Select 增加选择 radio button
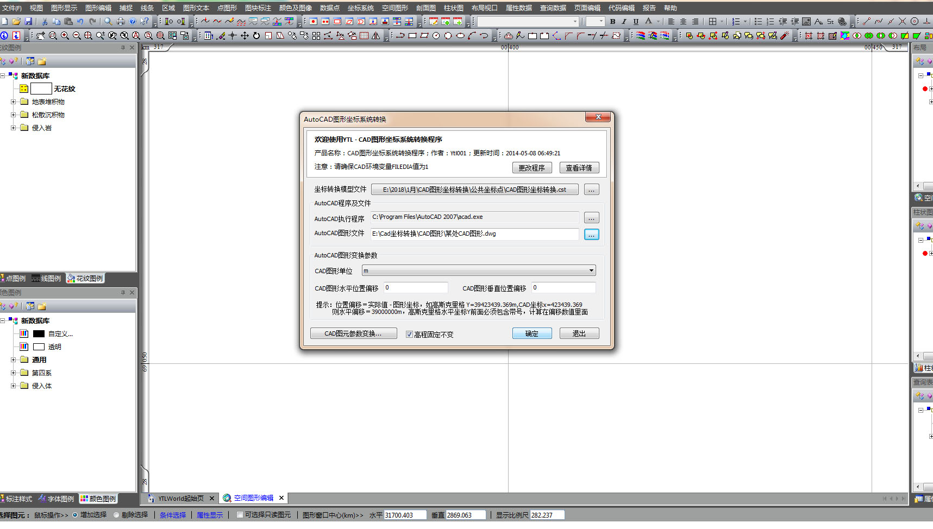The image size is (933, 529). (75, 515)
